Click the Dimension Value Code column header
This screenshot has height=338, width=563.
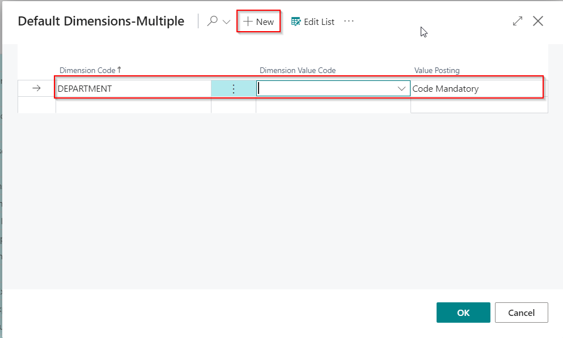coord(297,70)
